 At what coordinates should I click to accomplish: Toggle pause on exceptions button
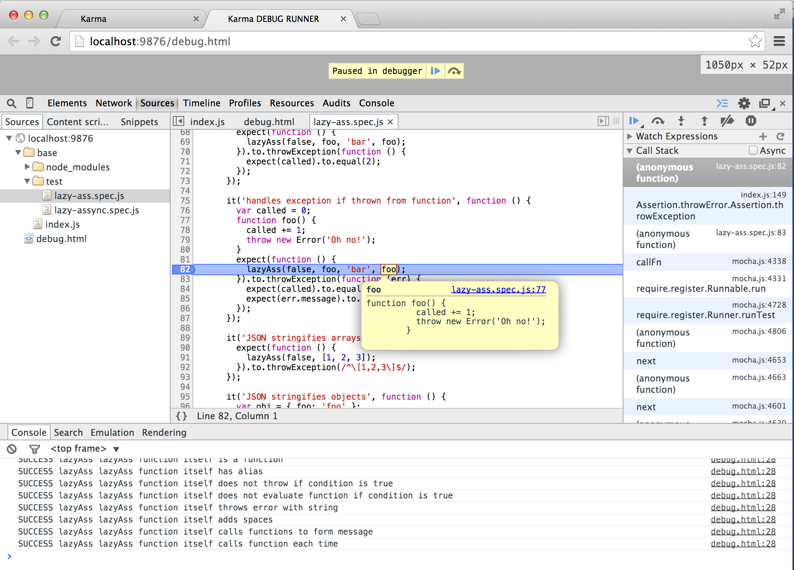(751, 121)
